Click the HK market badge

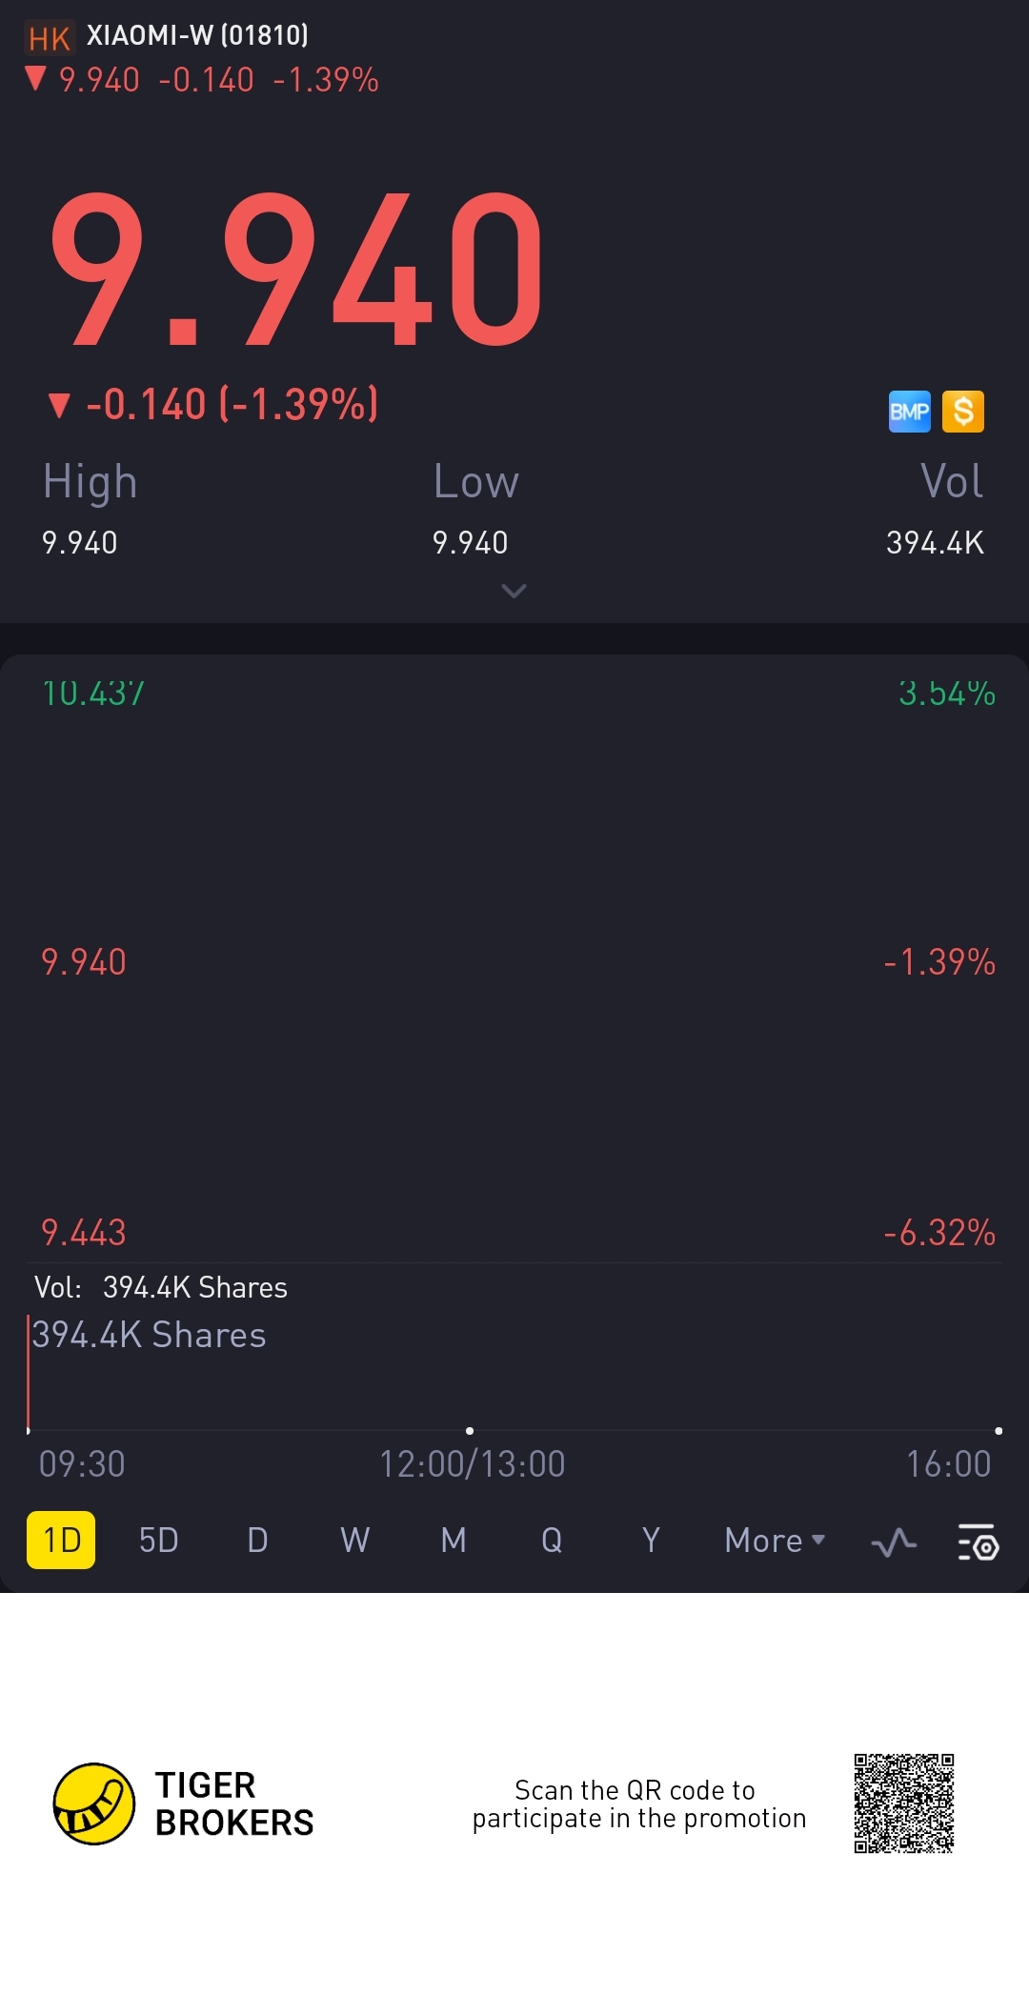click(49, 38)
